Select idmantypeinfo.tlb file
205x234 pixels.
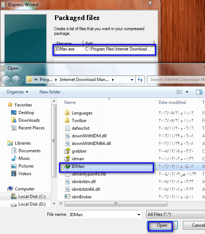[x=89, y=174]
